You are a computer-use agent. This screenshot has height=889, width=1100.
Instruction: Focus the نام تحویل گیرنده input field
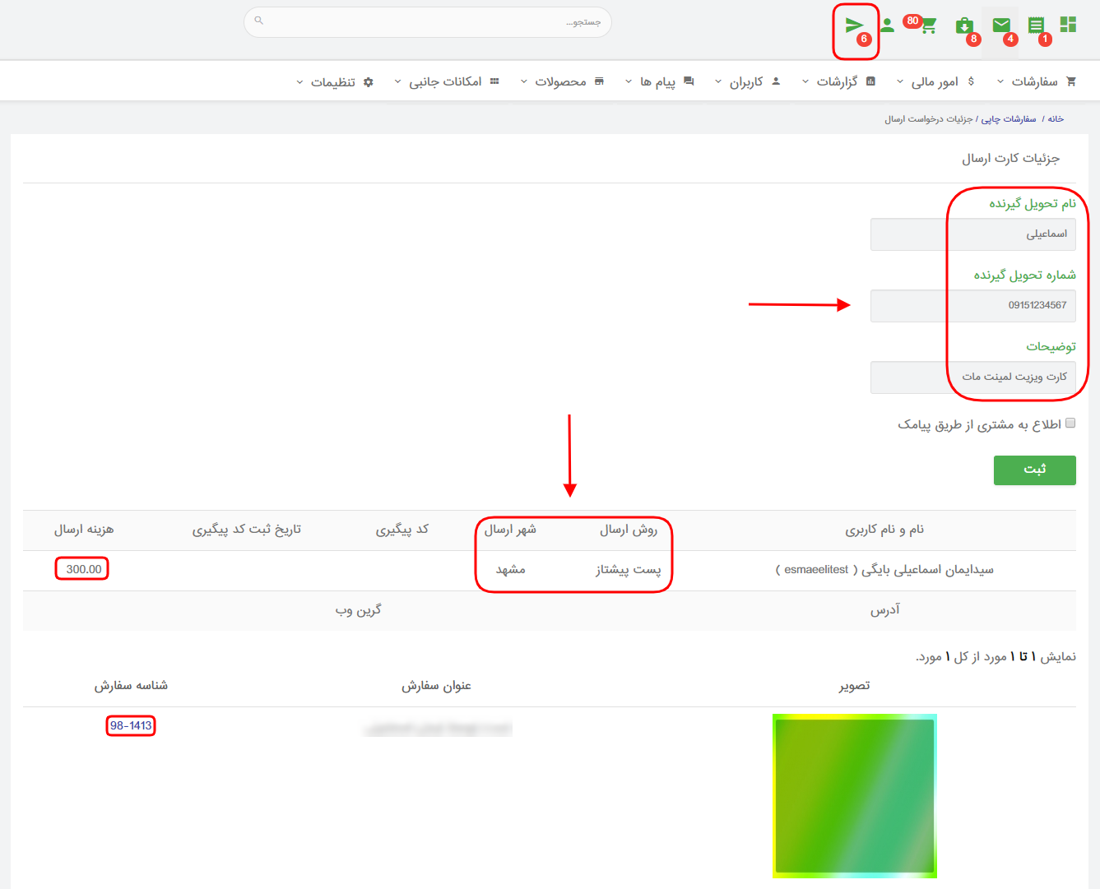(973, 234)
